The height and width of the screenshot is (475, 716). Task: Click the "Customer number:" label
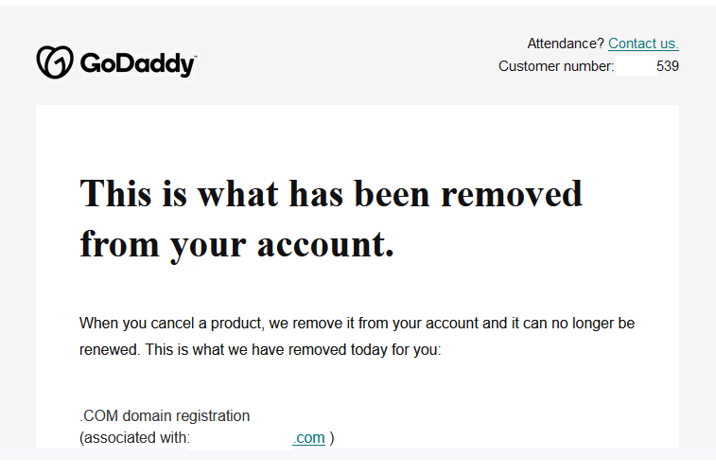556,66
